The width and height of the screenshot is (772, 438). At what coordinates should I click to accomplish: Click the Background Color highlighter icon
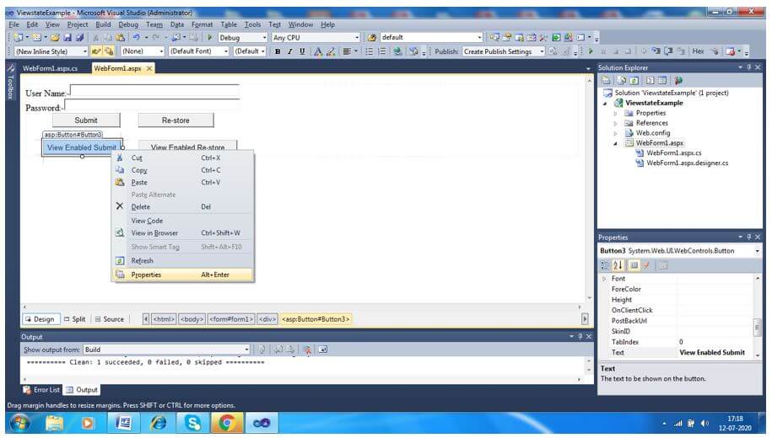(x=331, y=51)
